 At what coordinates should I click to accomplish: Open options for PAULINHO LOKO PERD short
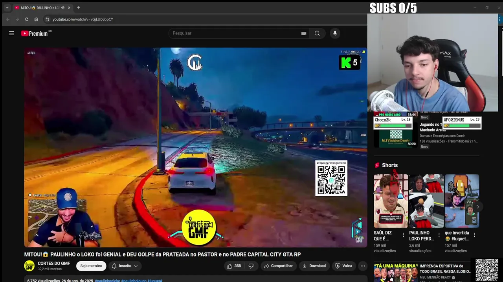point(439,235)
